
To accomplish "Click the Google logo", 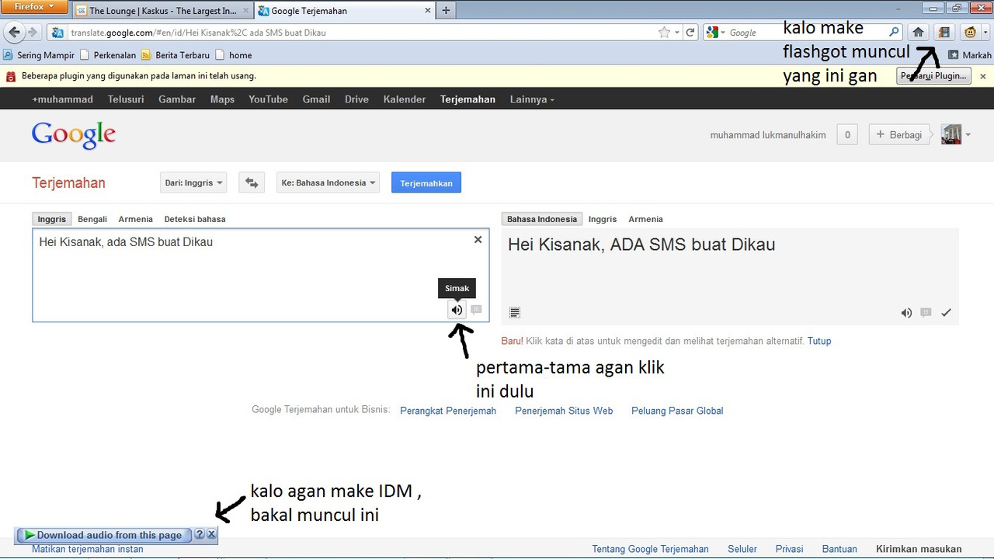I will click(x=74, y=135).
